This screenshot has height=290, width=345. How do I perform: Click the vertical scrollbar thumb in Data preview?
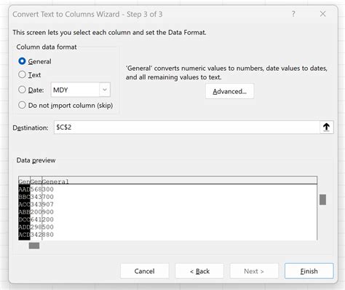[322, 200]
